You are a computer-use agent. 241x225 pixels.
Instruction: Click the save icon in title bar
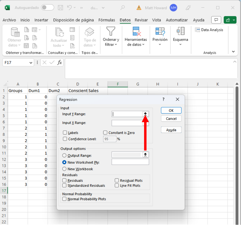(61, 8)
